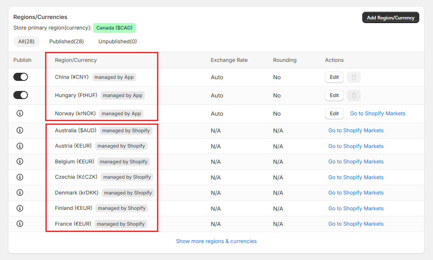The width and height of the screenshot is (433, 260).
Task: Click the Norway (krNOK) region name
Action: tap(75, 114)
